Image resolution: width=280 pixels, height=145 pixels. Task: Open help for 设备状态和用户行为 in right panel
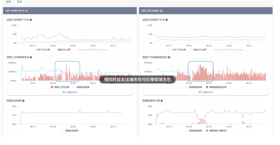click(167, 20)
